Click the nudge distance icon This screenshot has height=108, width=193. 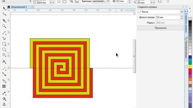click(x=114, y=1)
